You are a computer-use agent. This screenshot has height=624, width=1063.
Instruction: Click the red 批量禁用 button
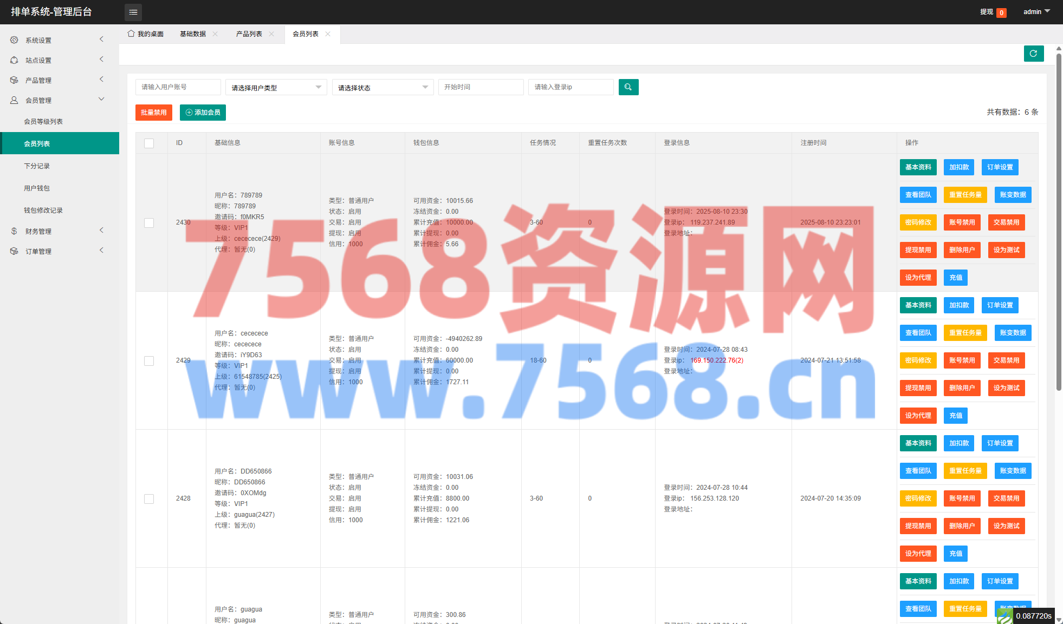(153, 113)
